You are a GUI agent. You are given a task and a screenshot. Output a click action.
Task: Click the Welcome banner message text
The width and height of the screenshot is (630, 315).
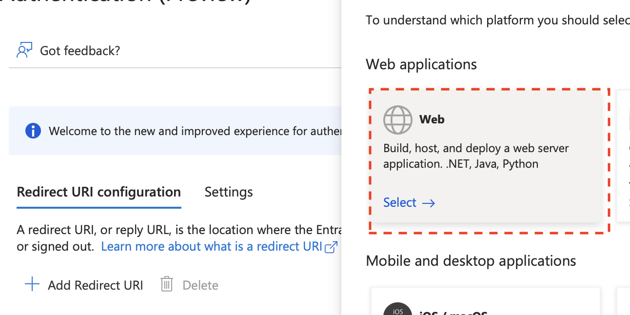(195, 131)
